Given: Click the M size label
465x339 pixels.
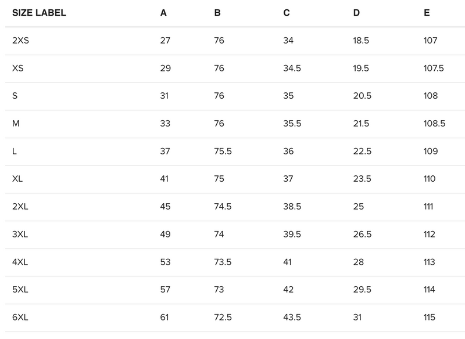Looking at the screenshot, I should point(16,124).
